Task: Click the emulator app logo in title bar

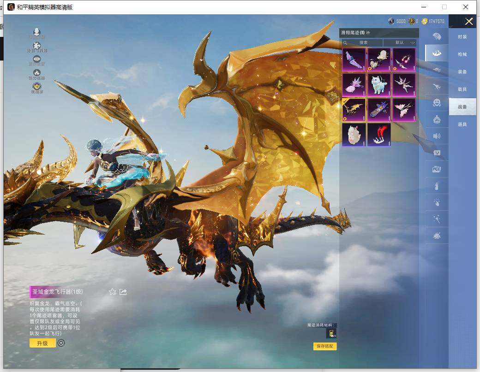Action: tap(11, 7)
